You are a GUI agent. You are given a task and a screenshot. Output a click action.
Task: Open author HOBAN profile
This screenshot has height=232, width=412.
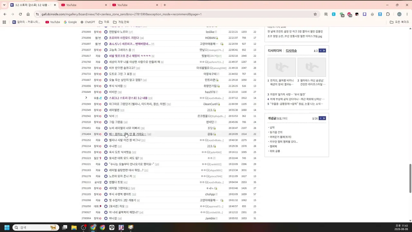click(210, 38)
